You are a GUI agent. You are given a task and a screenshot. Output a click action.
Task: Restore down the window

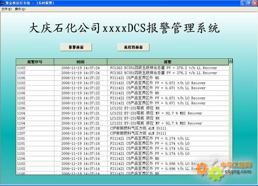coord(249,3)
